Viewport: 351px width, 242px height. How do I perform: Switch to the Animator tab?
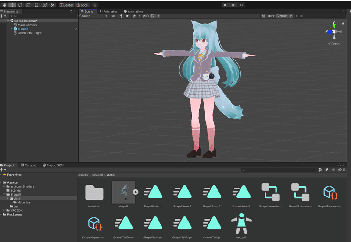tap(108, 11)
